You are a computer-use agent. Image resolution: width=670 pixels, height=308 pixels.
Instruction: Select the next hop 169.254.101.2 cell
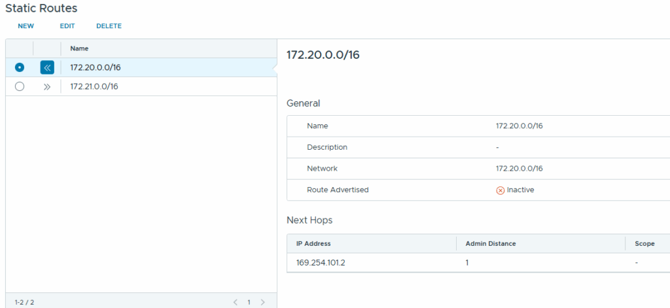click(320, 262)
